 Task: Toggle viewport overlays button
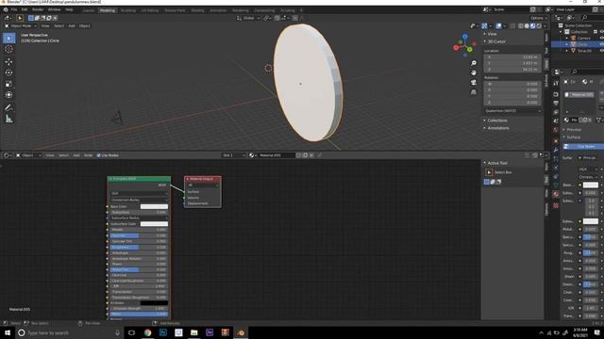point(498,25)
